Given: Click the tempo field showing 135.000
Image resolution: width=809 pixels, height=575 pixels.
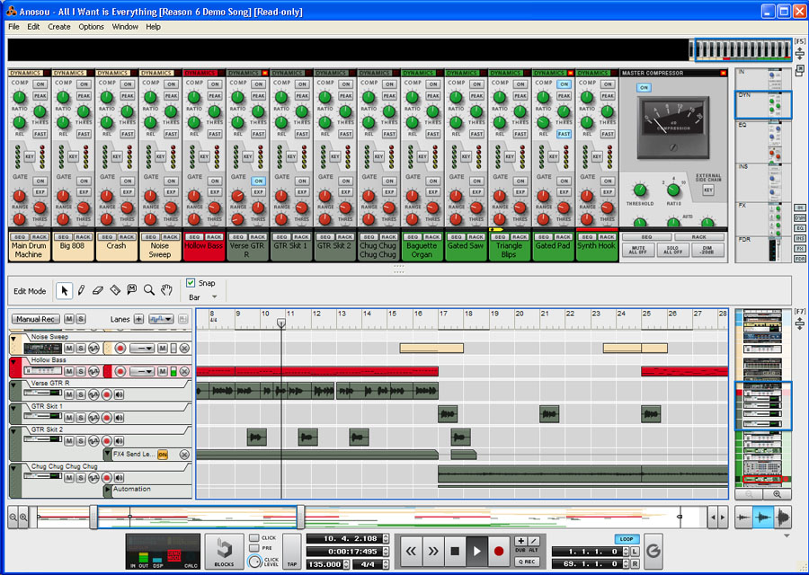Looking at the screenshot, I should click(325, 565).
